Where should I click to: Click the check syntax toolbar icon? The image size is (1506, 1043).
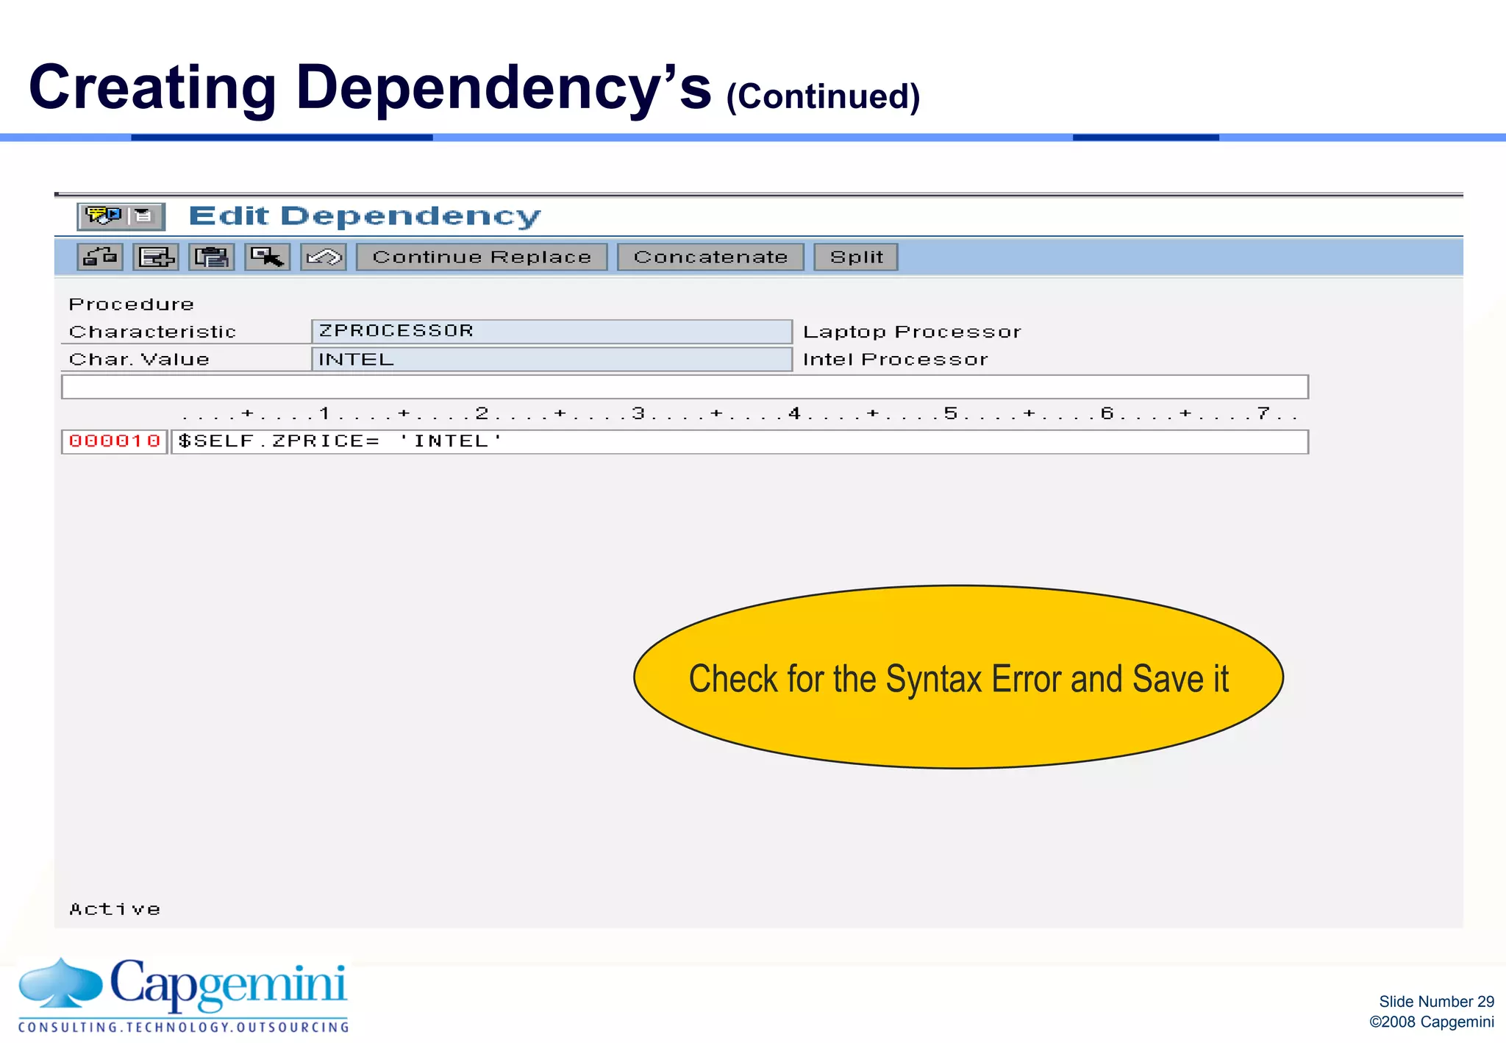[100, 257]
